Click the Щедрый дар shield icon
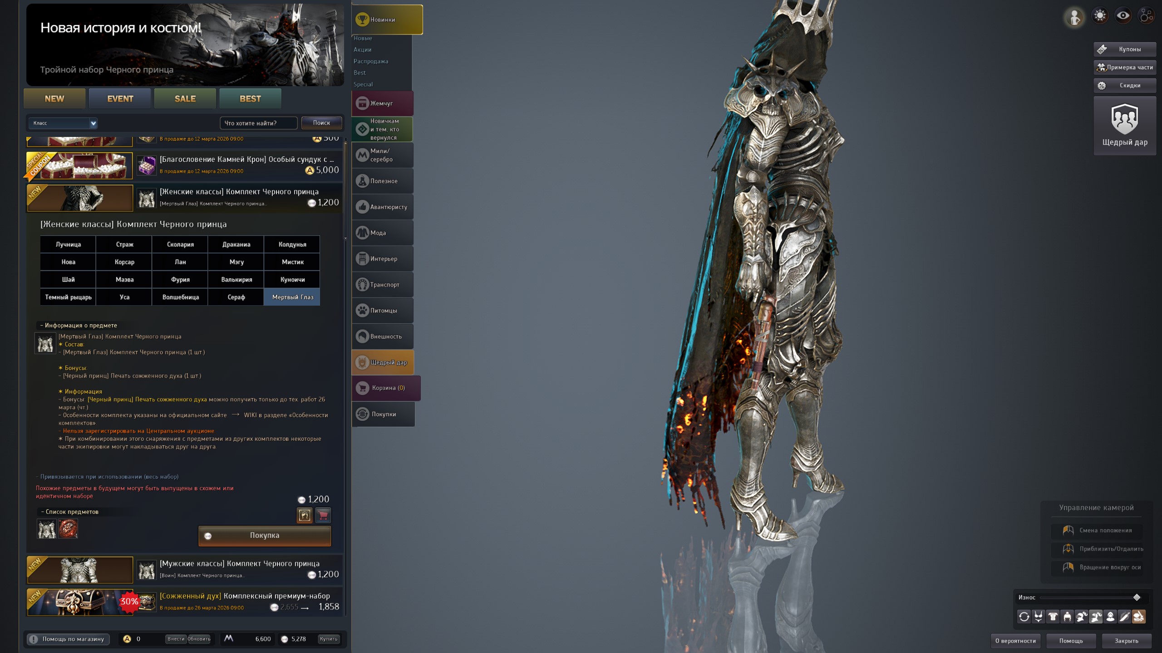Viewport: 1162px width, 653px height. click(1124, 119)
